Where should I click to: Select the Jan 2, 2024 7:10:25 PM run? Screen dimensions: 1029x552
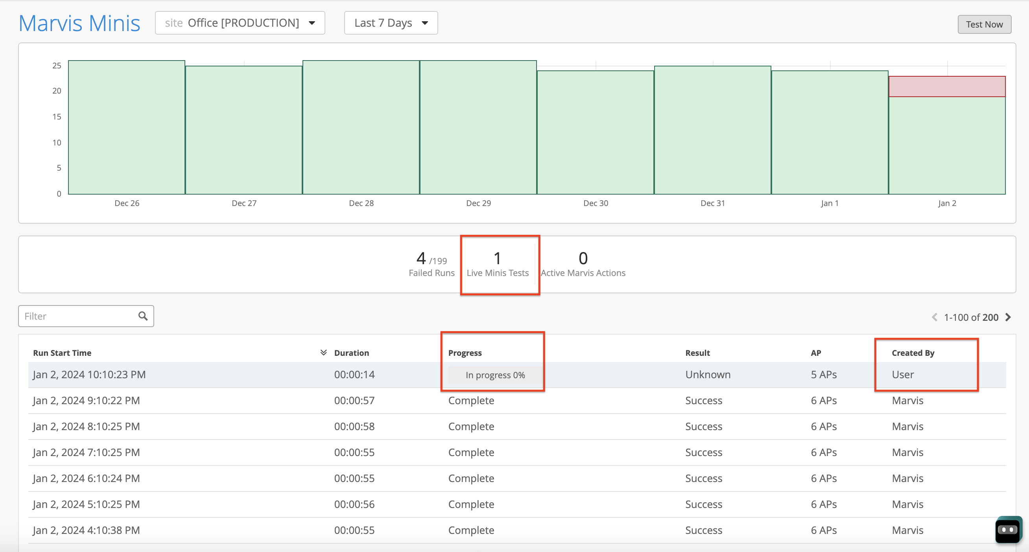tap(517, 452)
